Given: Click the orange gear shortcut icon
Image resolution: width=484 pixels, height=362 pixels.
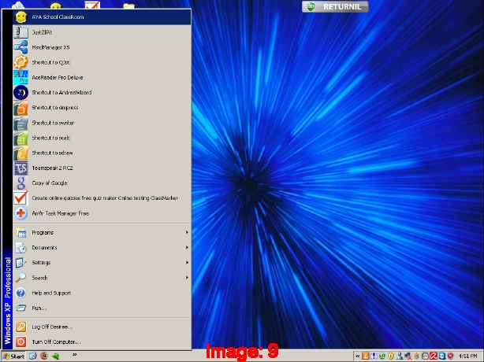Looking at the screenshot, I should pos(20,62).
